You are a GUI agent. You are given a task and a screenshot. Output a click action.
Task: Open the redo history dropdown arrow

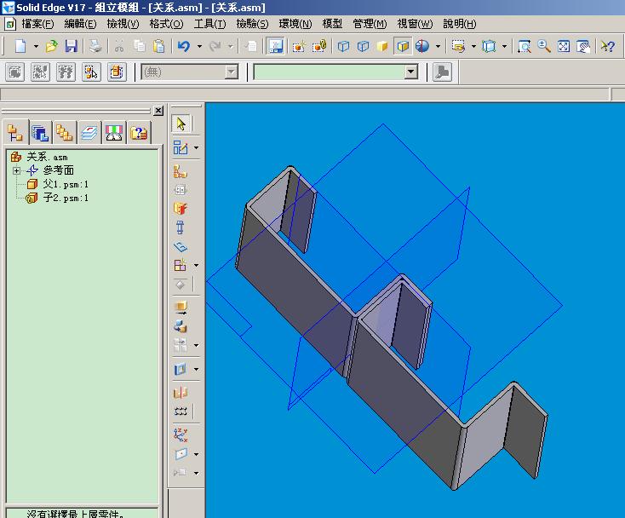(x=231, y=46)
